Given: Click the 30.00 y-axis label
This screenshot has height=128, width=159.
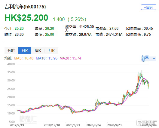Looking at the screenshot, I should (11, 81).
